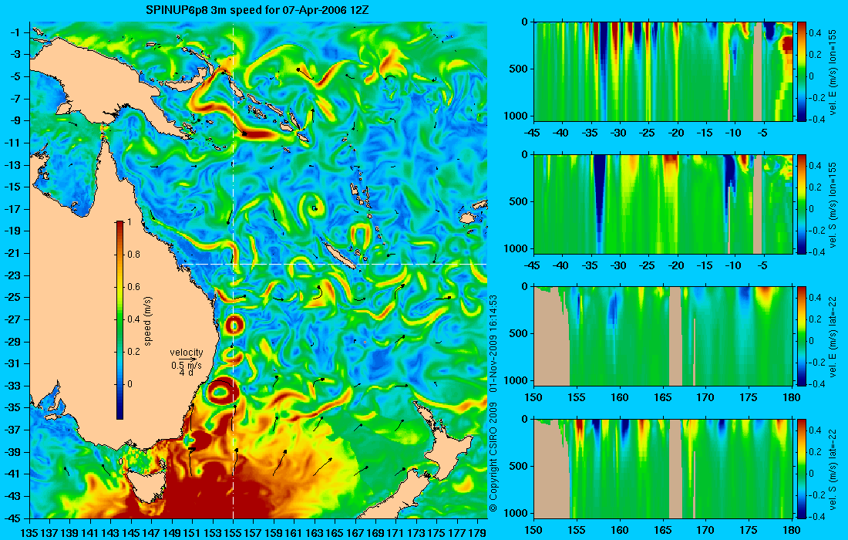The height and width of the screenshot is (540, 848).
Task: Click latitude tick label '-45' on main map axis
Action: (x=12, y=518)
